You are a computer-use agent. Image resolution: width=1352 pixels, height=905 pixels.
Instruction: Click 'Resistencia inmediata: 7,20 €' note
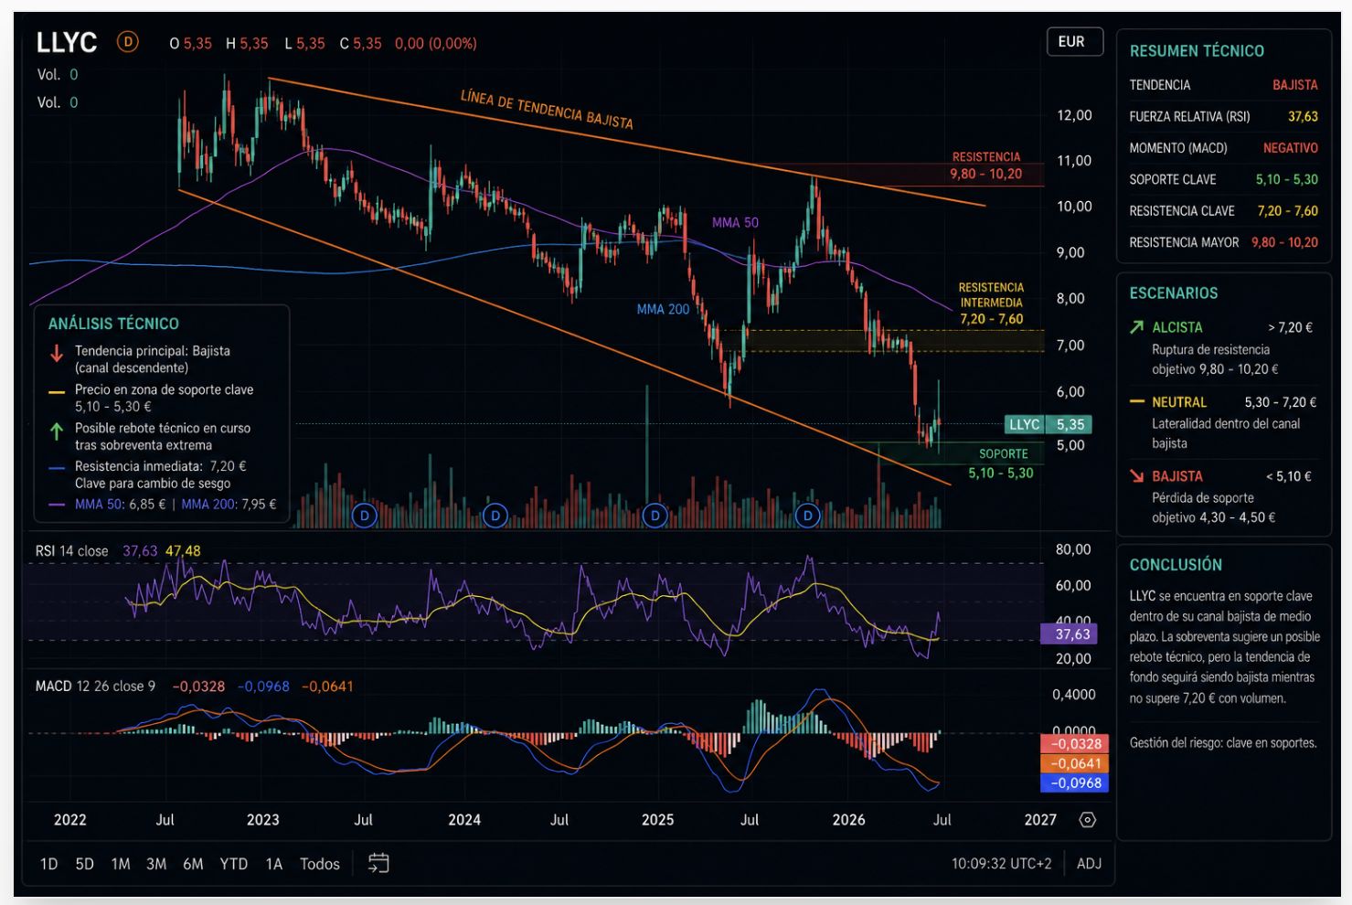161,466
